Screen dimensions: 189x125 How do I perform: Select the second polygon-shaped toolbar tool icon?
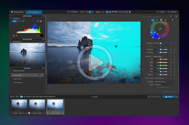tap(124, 12)
